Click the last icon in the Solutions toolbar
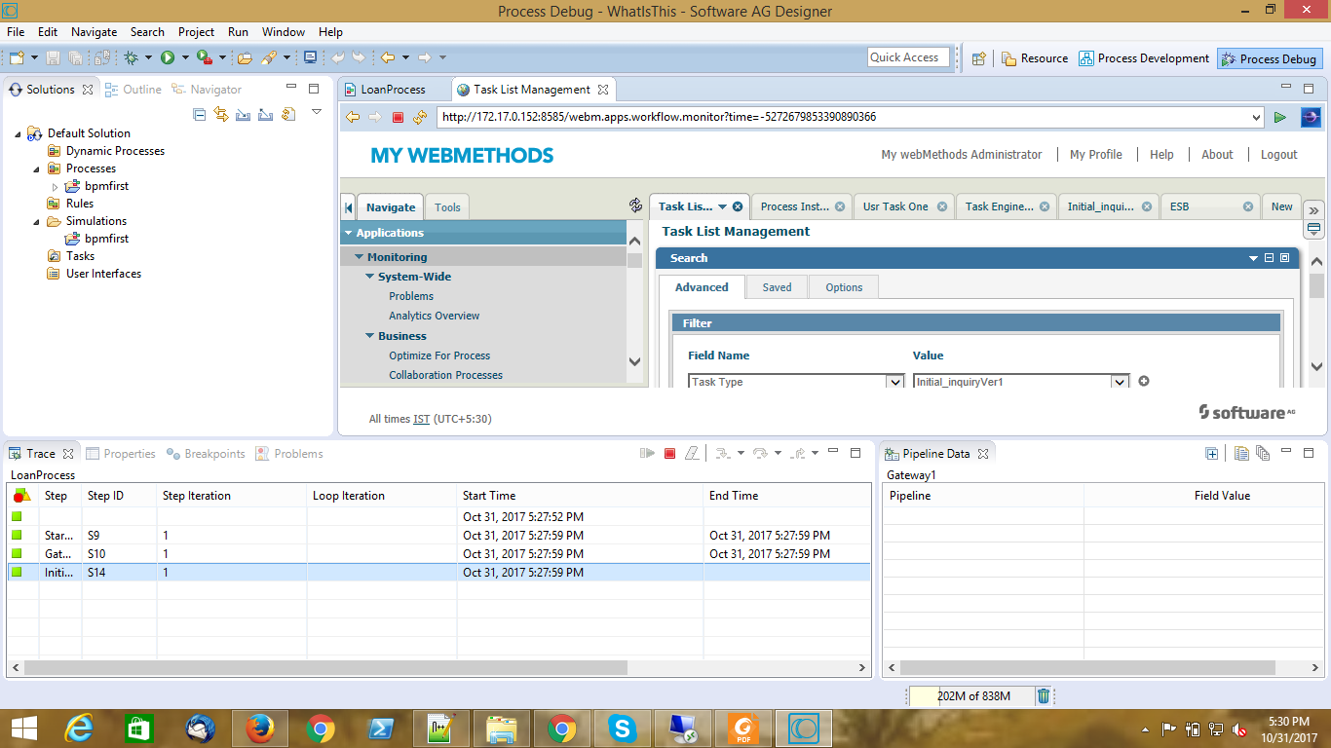1331x748 pixels. (288, 114)
